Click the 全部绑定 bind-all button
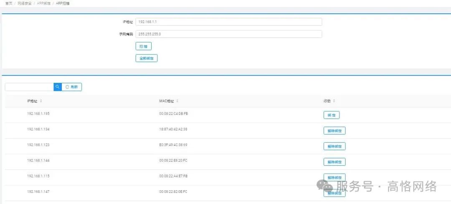Viewport: 451px width, 204px height. tap(147, 58)
